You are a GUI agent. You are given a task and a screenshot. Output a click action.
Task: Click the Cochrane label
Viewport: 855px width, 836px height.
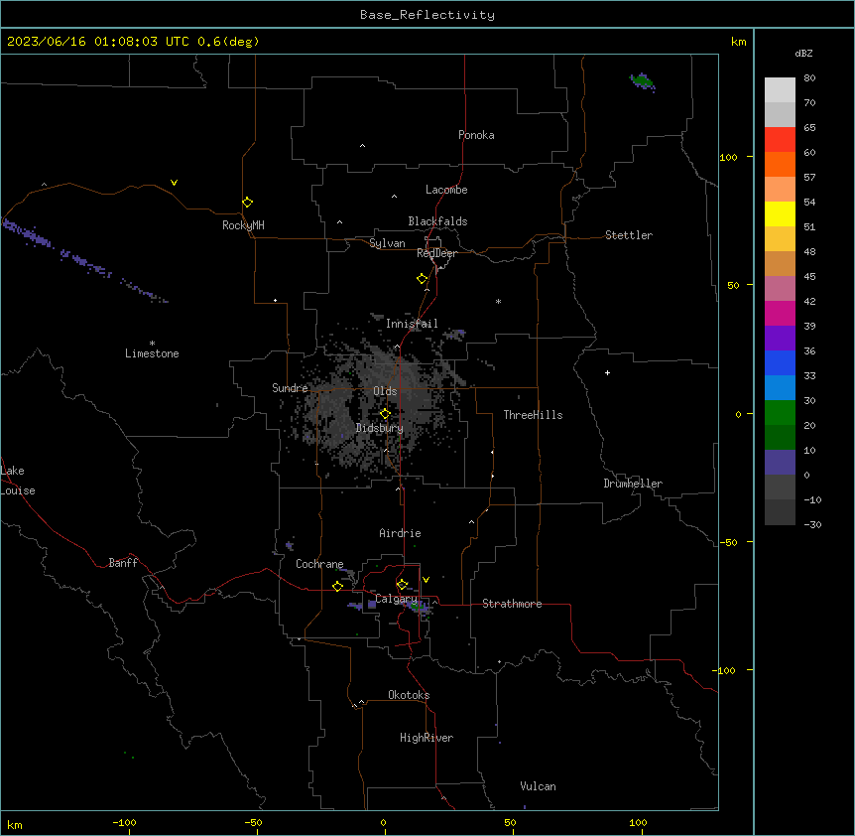(x=319, y=564)
